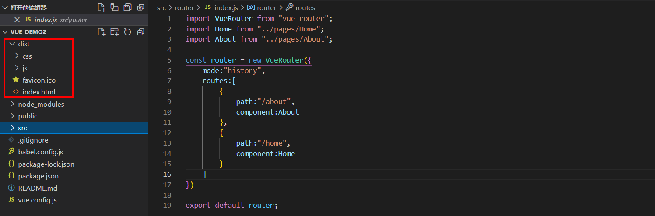Click "vue-router" string on line 1
The width and height of the screenshot is (655, 216).
[x=304, y=18]
